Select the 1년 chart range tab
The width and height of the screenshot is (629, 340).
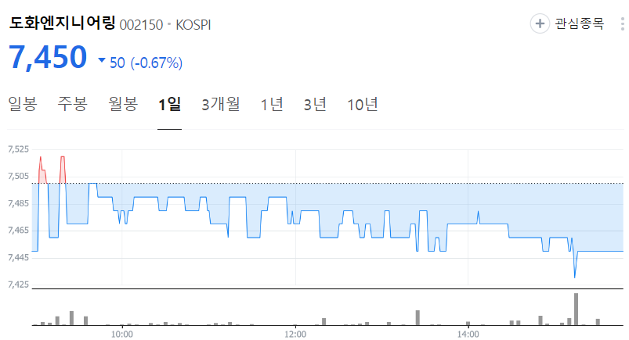tap(272, 104)
